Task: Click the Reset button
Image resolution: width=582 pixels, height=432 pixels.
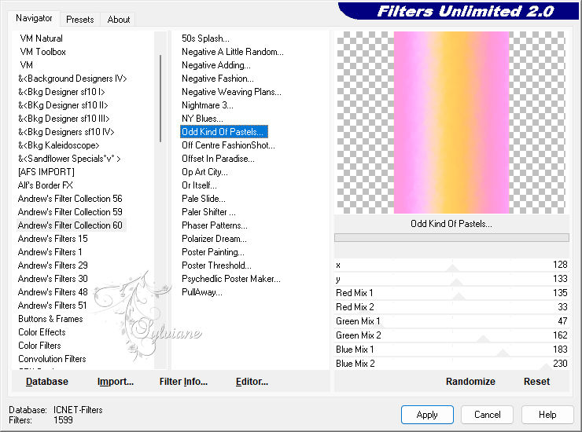Action: pos(536,382)
